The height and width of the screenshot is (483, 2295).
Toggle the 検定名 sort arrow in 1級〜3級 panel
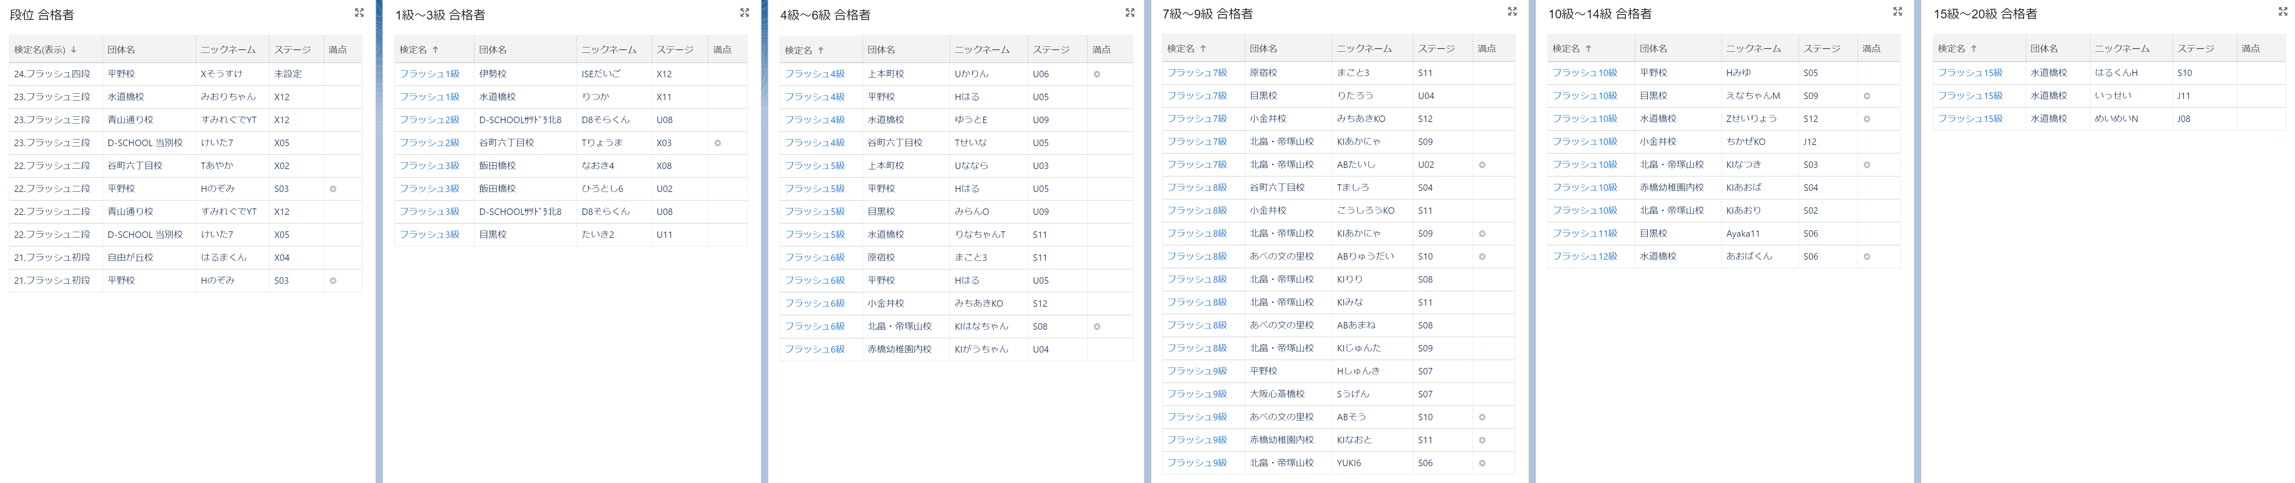point(436,50)
